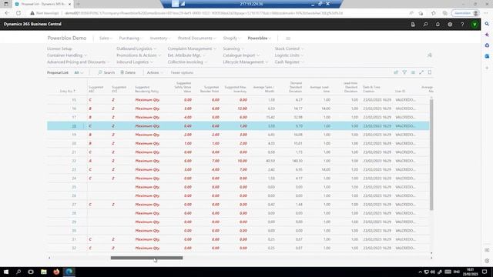Open the Inventory menu
The image size is (493, 277).
tap(160, 38)
